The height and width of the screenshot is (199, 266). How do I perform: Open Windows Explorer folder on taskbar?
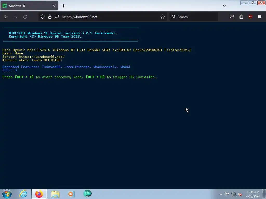point(55,194)
